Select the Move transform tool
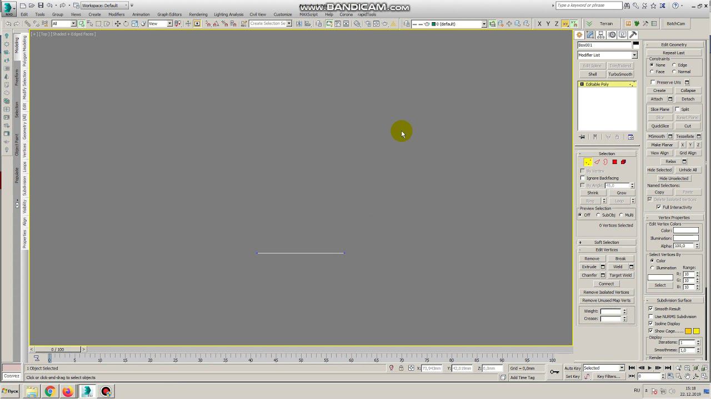 coord(117,24)
